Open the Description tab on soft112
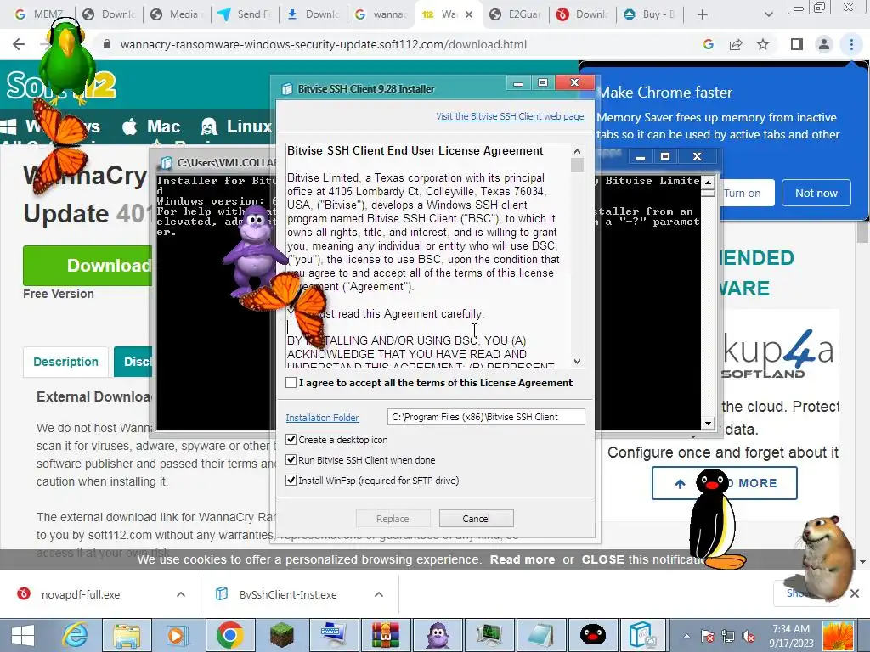 [x=65, y=362]
